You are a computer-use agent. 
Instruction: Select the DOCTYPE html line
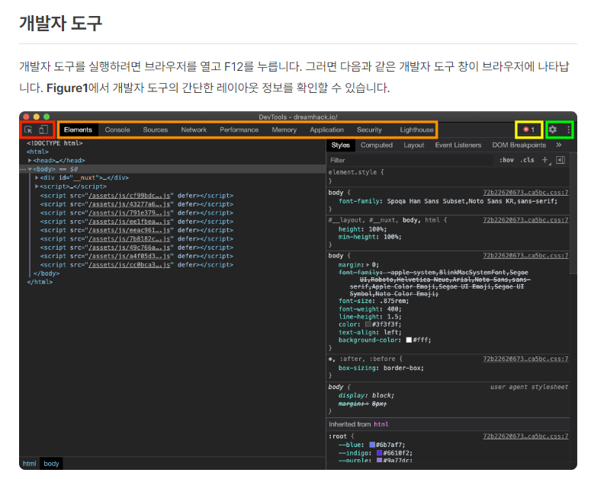pos(55,143)
